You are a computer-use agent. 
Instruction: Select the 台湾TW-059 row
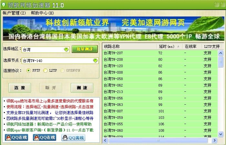[160, 118]
